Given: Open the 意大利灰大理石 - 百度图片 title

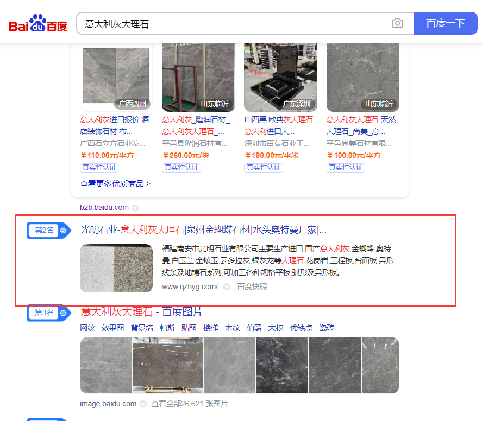Looking at the screenshot, I should (142, 312).
